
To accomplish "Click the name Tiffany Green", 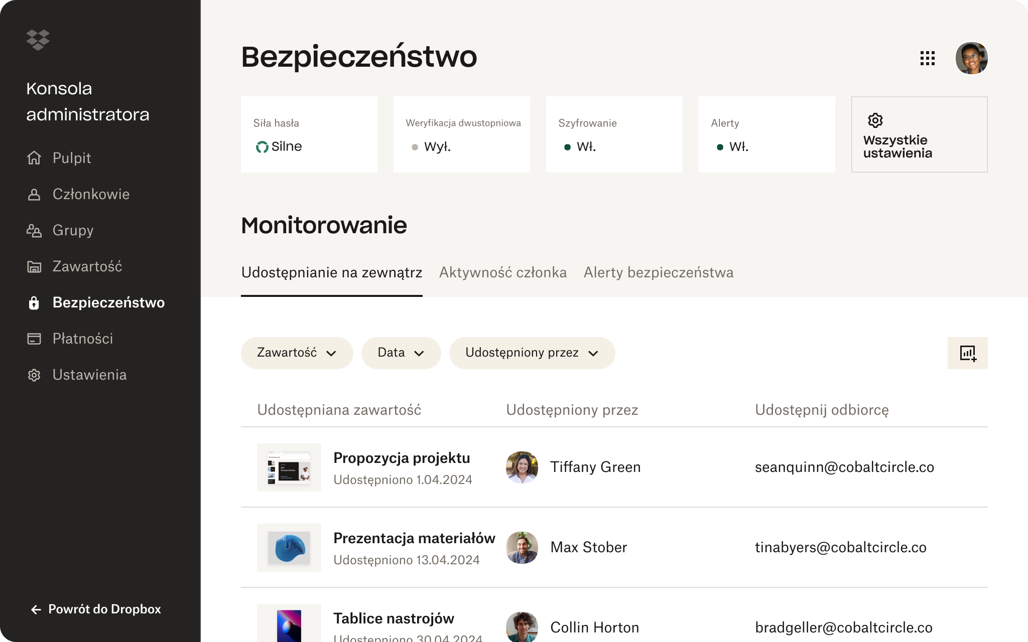I will 595,467.
